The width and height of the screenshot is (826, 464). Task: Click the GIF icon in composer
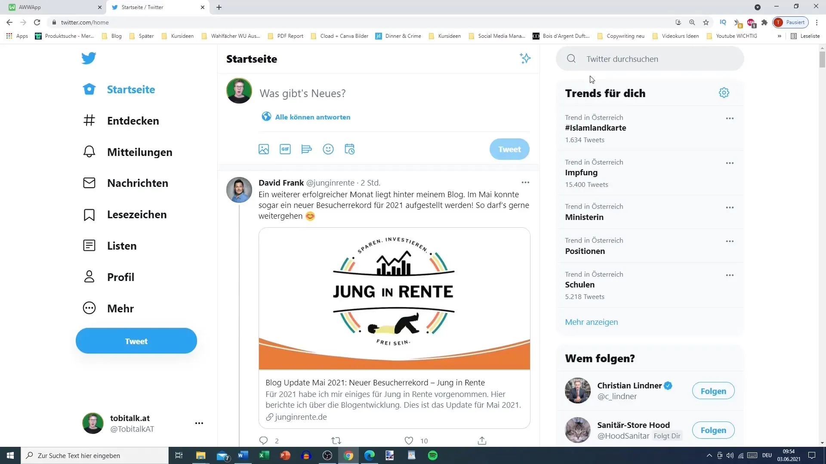pyautogui.click(x=285, y=150)
